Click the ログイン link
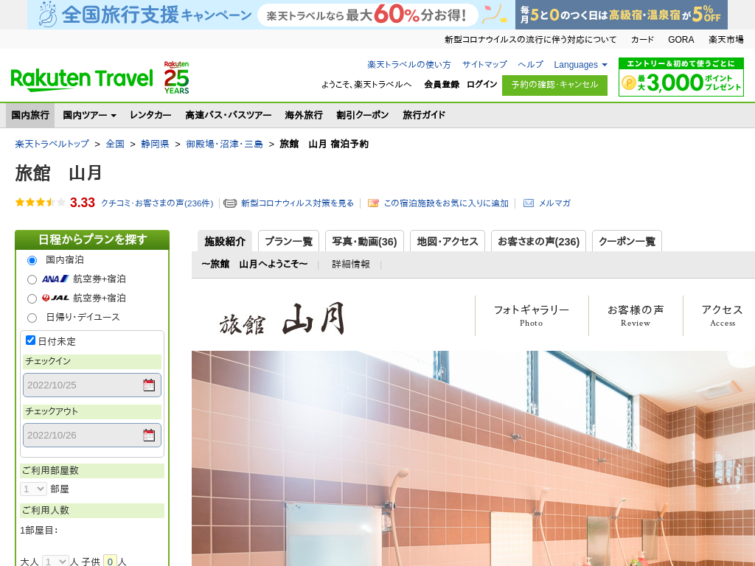 point(481,84)
